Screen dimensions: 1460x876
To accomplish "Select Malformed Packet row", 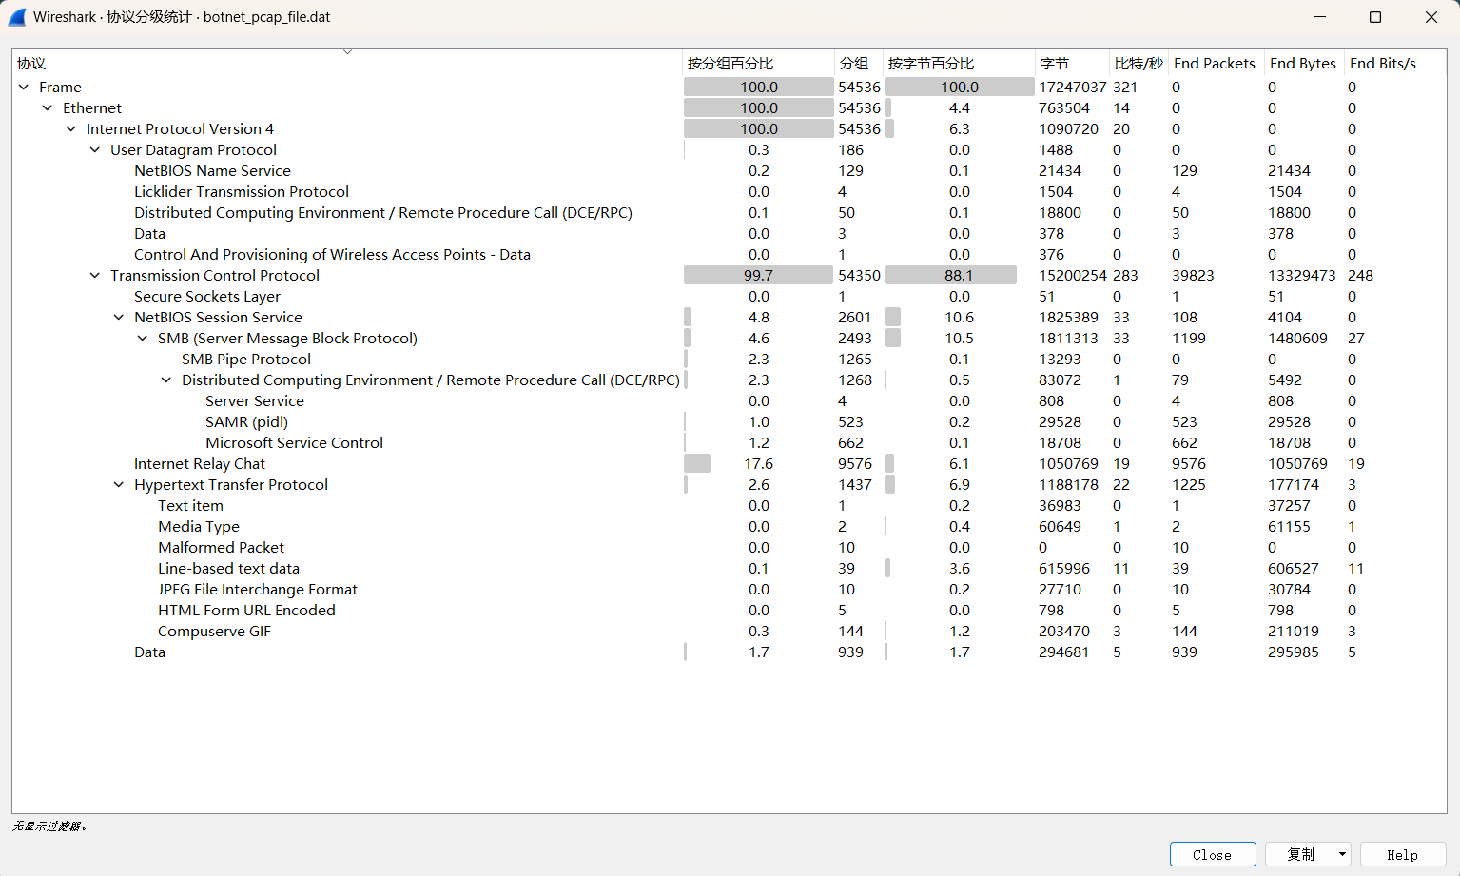I will [x=730, y=548].
